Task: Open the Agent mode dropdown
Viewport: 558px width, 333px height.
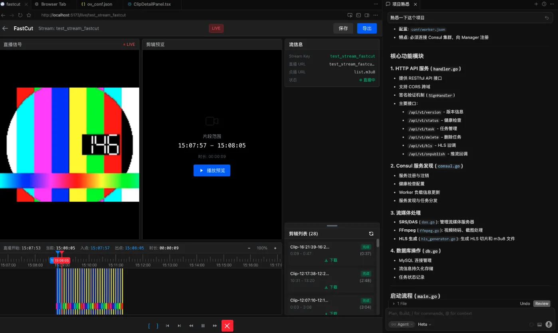Action: point(402,325)
